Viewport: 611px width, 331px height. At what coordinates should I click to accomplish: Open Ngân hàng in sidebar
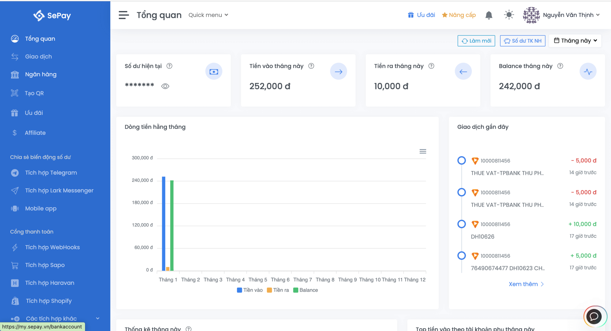click(x=41, y=74)
